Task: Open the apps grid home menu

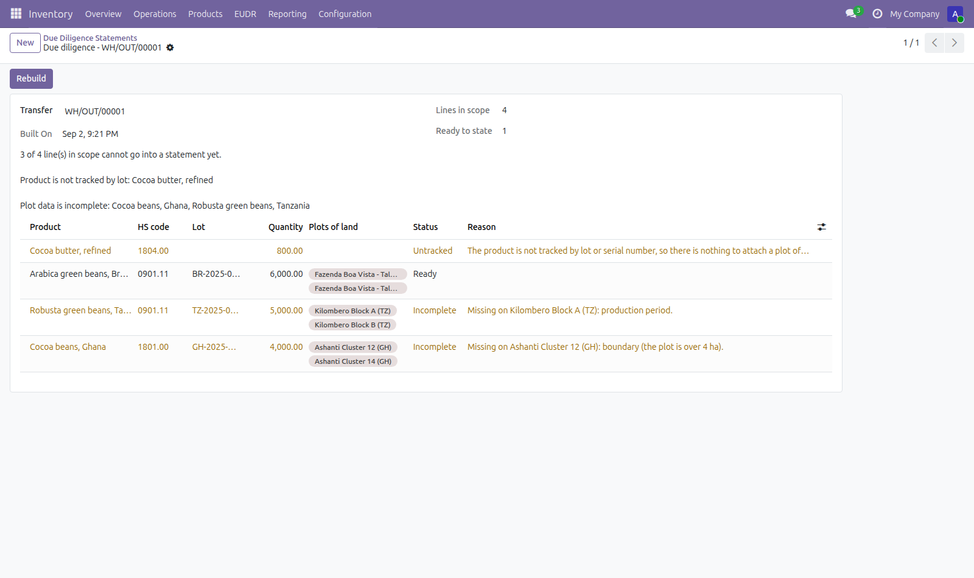Action: 16,13
